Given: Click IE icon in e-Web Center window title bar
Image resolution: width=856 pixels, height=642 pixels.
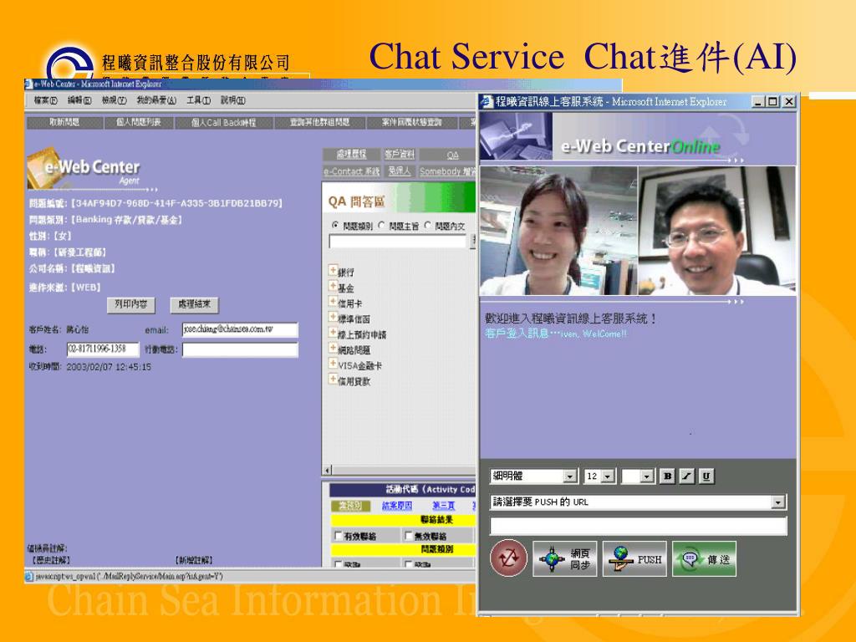Looking at the screenshot, I should pos(29,84).
